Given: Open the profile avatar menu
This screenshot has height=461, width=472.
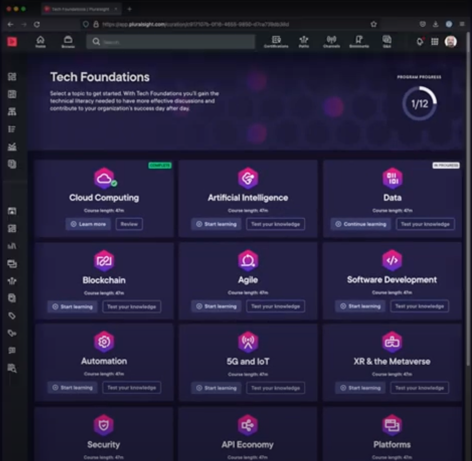Looking at the screenshot, I should pos(450,42).
